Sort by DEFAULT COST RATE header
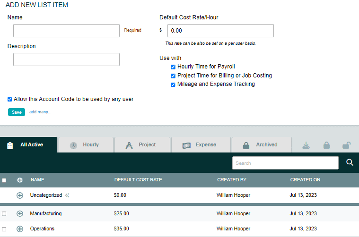The width and height of the screenshot is (359, 237). pos(138,180)
